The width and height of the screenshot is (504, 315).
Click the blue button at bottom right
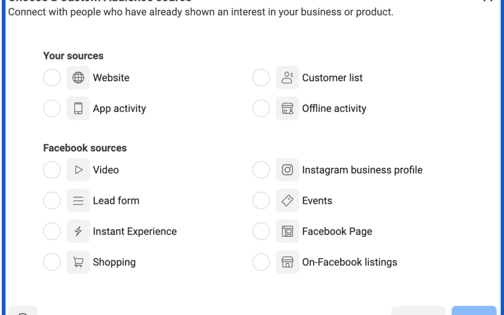tap(474, 310)
